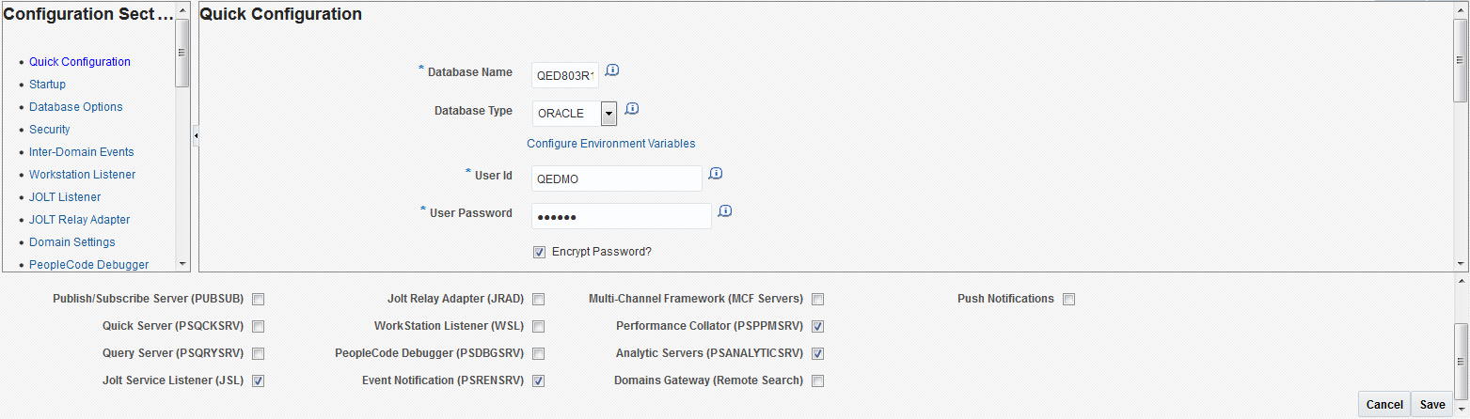Collapse the Configuration Sections side panel
The width and height of the screenshot is (1470, 419).
[196, 136]
